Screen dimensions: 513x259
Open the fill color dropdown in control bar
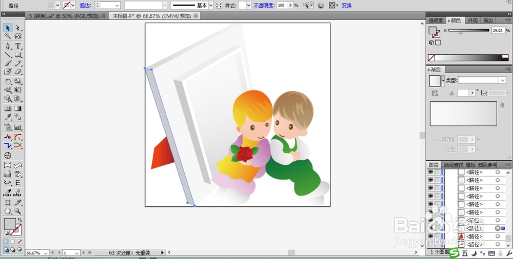point(57,5)
